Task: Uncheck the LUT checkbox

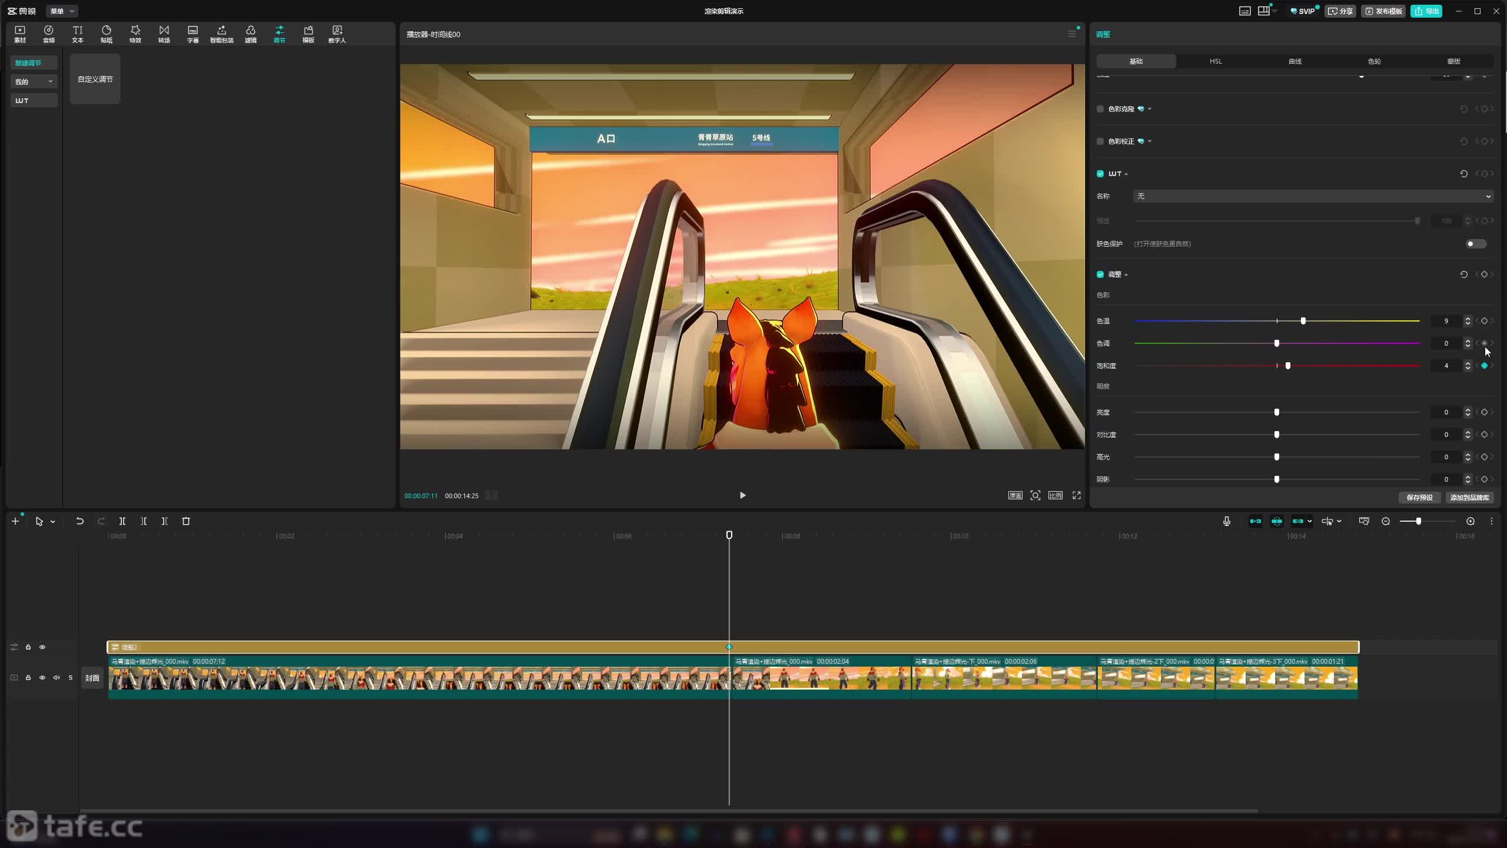Action: coord(1100,174)
